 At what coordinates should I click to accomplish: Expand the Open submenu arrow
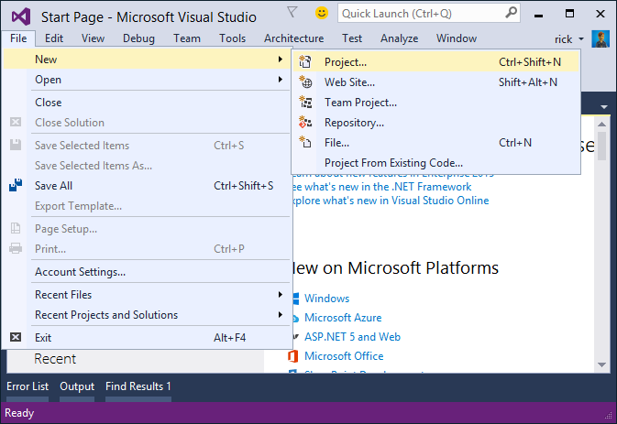[x=281, y=80]
